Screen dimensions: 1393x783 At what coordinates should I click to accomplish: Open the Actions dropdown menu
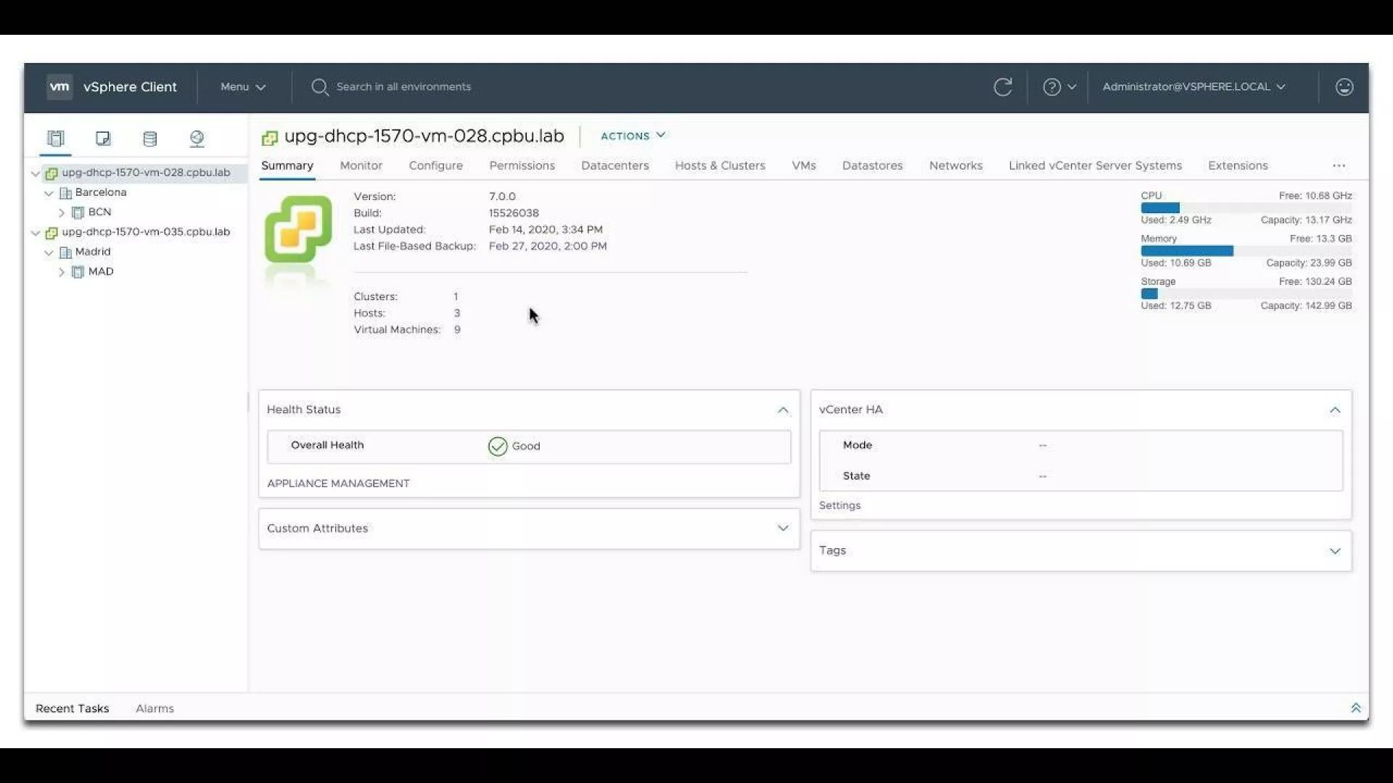point(633,136)
